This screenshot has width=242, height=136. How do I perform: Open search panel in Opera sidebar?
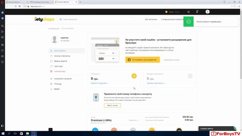pyautogui.click(x=3, y=26)
